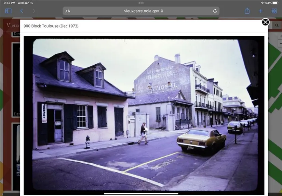
Task: Open the aA page settings menu
Action: pyautogui.click(x=68, y=11)
